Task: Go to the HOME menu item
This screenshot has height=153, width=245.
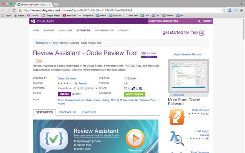Action: click(x=36, y=31)
